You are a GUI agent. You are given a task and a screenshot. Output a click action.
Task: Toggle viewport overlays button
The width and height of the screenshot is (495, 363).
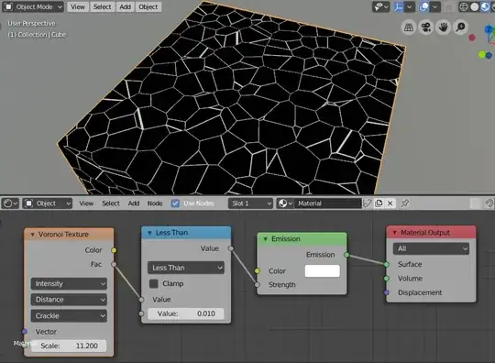click(x=423, y=7)
